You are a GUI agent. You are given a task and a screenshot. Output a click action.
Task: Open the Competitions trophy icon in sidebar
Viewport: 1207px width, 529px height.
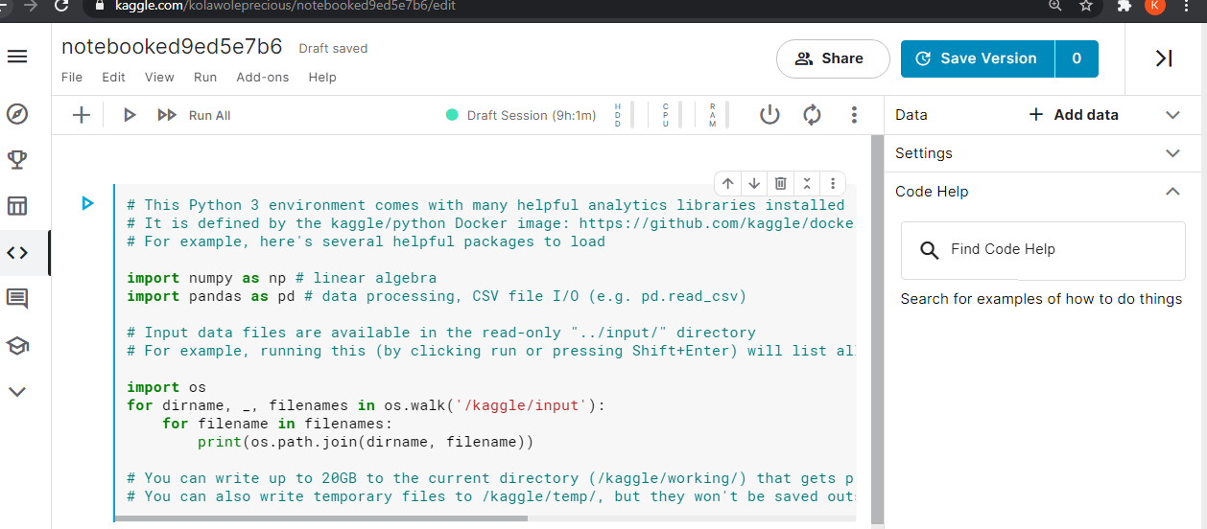[17, 160]
